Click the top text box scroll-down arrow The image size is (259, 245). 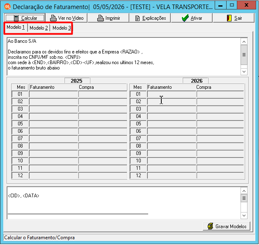(244, 72)
